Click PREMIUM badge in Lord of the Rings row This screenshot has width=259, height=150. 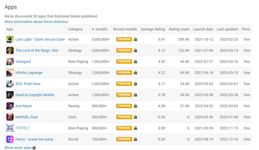click(x=124, y=50)
